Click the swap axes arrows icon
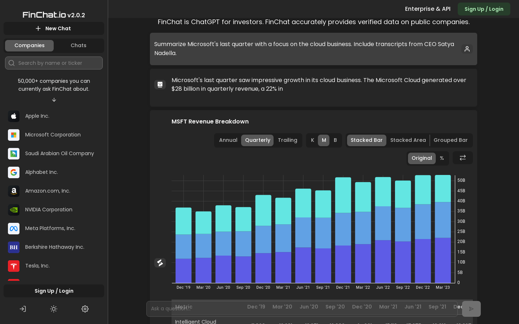The image size is (519, 324). [463, 158]
